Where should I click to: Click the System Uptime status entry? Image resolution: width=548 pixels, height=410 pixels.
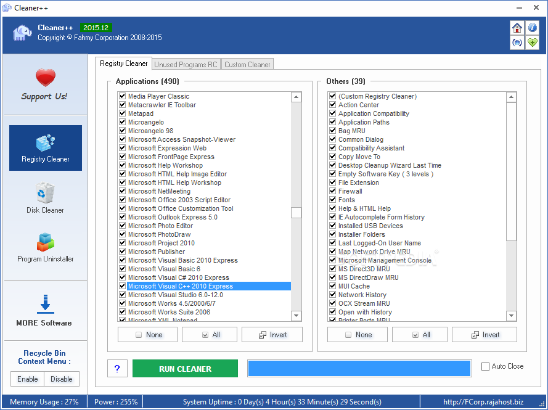[x=282, y=402]
